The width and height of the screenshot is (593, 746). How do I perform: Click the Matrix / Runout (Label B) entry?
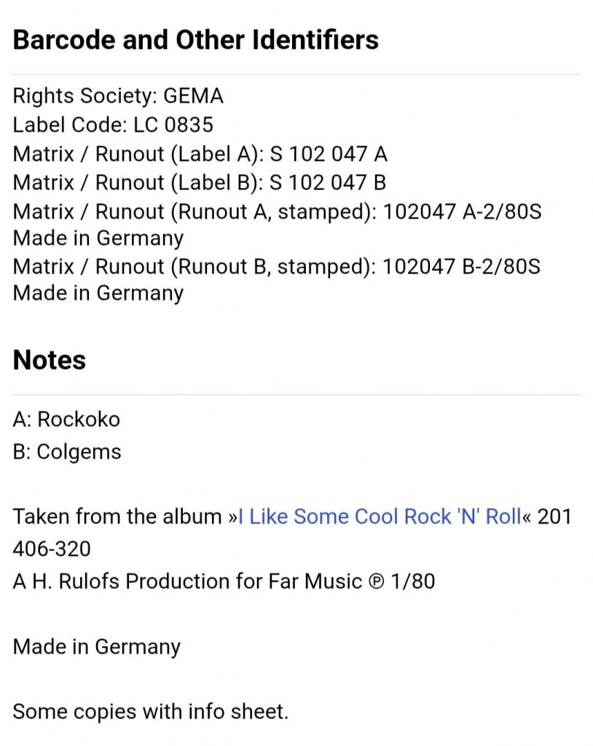click(199, 182)
